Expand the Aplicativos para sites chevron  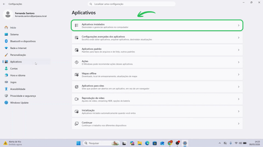coord(239,87)
